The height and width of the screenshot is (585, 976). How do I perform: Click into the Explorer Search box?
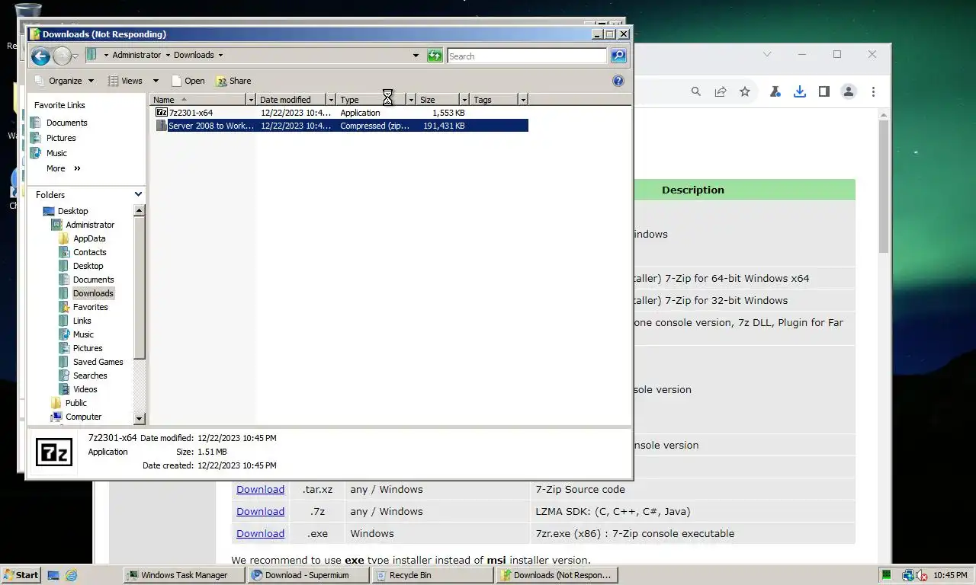[526, 56]
